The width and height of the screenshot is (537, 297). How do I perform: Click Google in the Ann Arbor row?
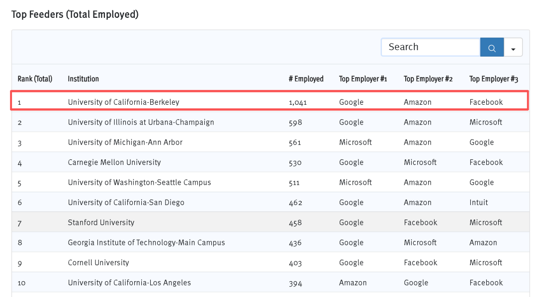click(x=481, y=143)
